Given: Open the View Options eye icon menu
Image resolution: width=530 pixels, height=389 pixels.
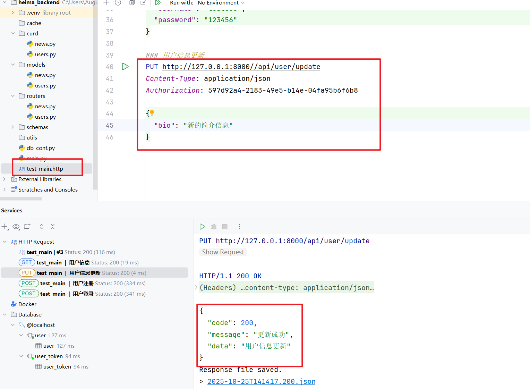Looking at the screenshot, I should (16, 227).
